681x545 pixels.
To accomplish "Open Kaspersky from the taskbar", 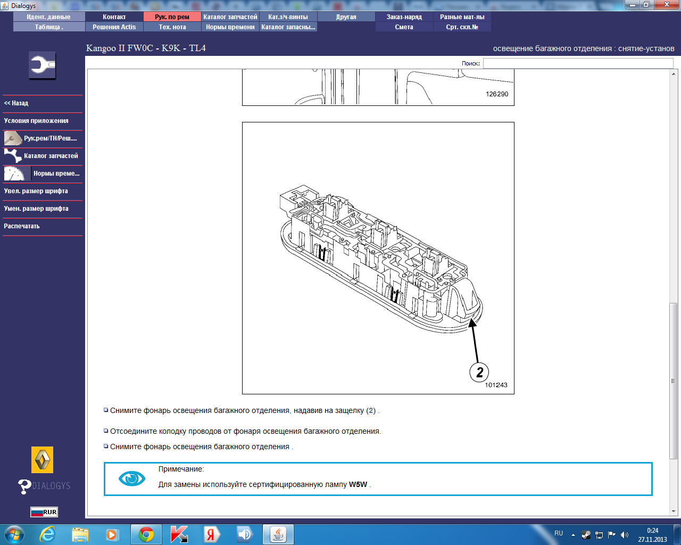I will [179, 534].
